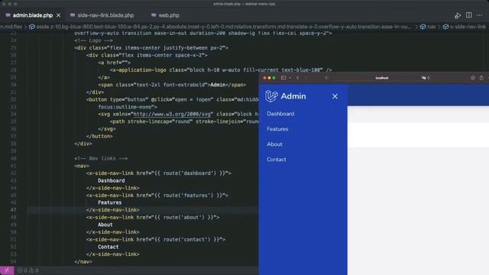
Task: Click the closing </nav> tag on line 54
Action: pos(83,261)
